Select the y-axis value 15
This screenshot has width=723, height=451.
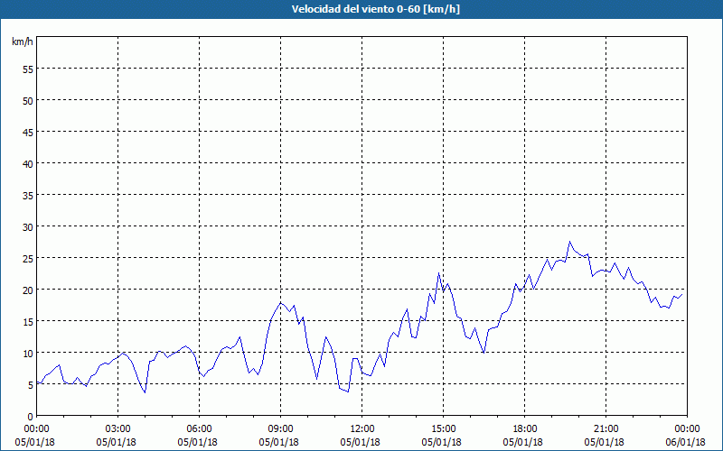coord(28,322)
